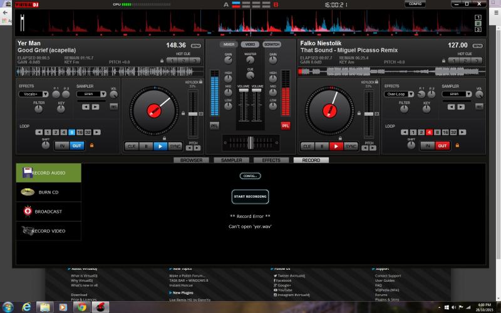Sync the left deck

click(175, 146)
